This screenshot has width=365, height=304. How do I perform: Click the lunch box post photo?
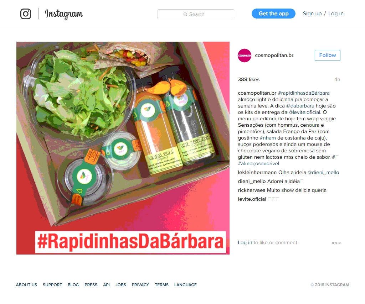click(x=123, y=148)
